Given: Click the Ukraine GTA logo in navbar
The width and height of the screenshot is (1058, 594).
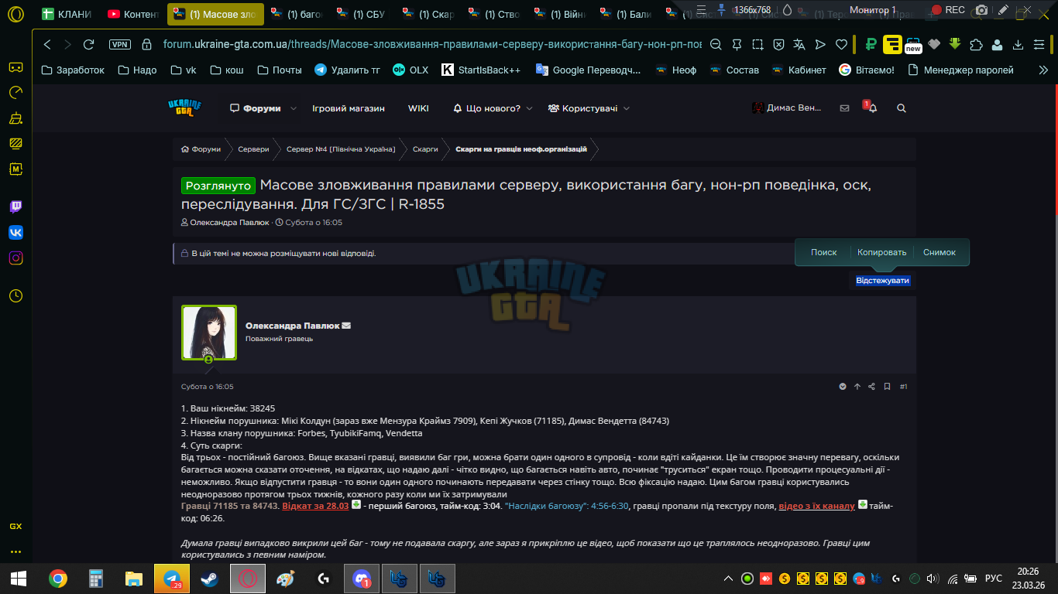Looking at the screenshot, I should (185, 108).
